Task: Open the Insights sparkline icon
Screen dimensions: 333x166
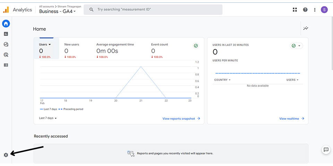Action: 306,28
